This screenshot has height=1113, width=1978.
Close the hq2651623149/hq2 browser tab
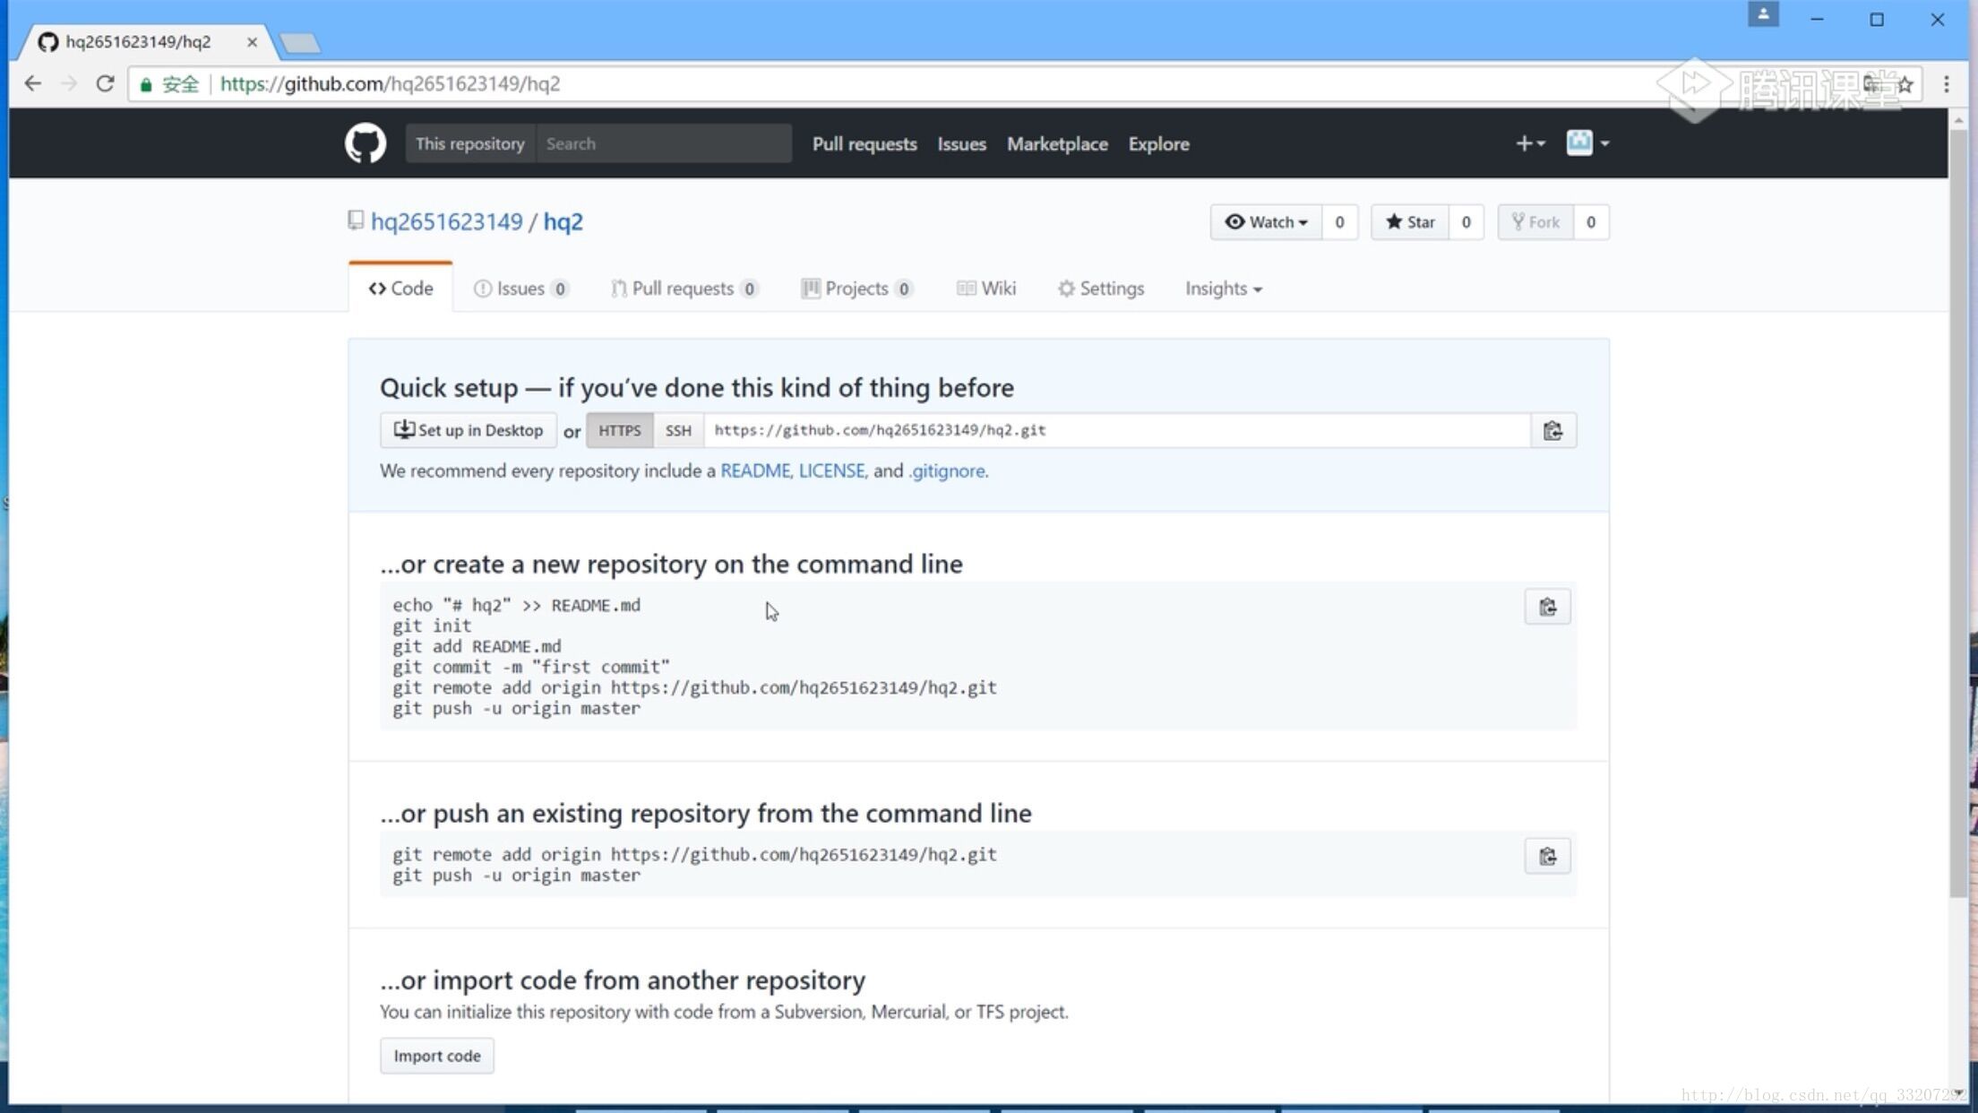click(252, 42)
